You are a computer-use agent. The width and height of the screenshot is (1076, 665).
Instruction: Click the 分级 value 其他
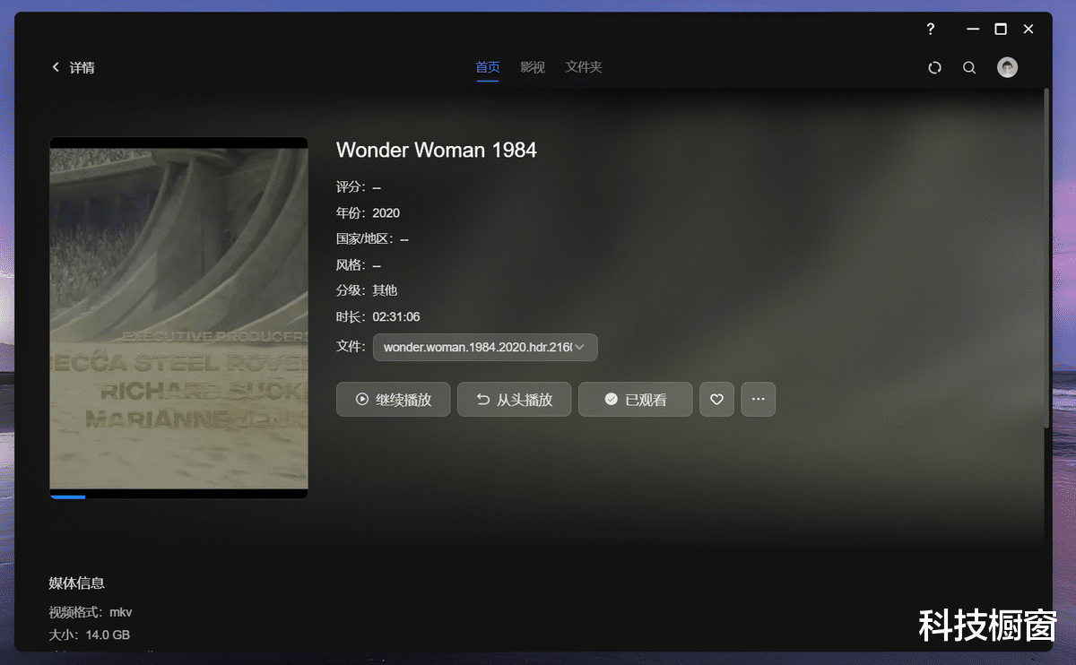tap(385, 291)
